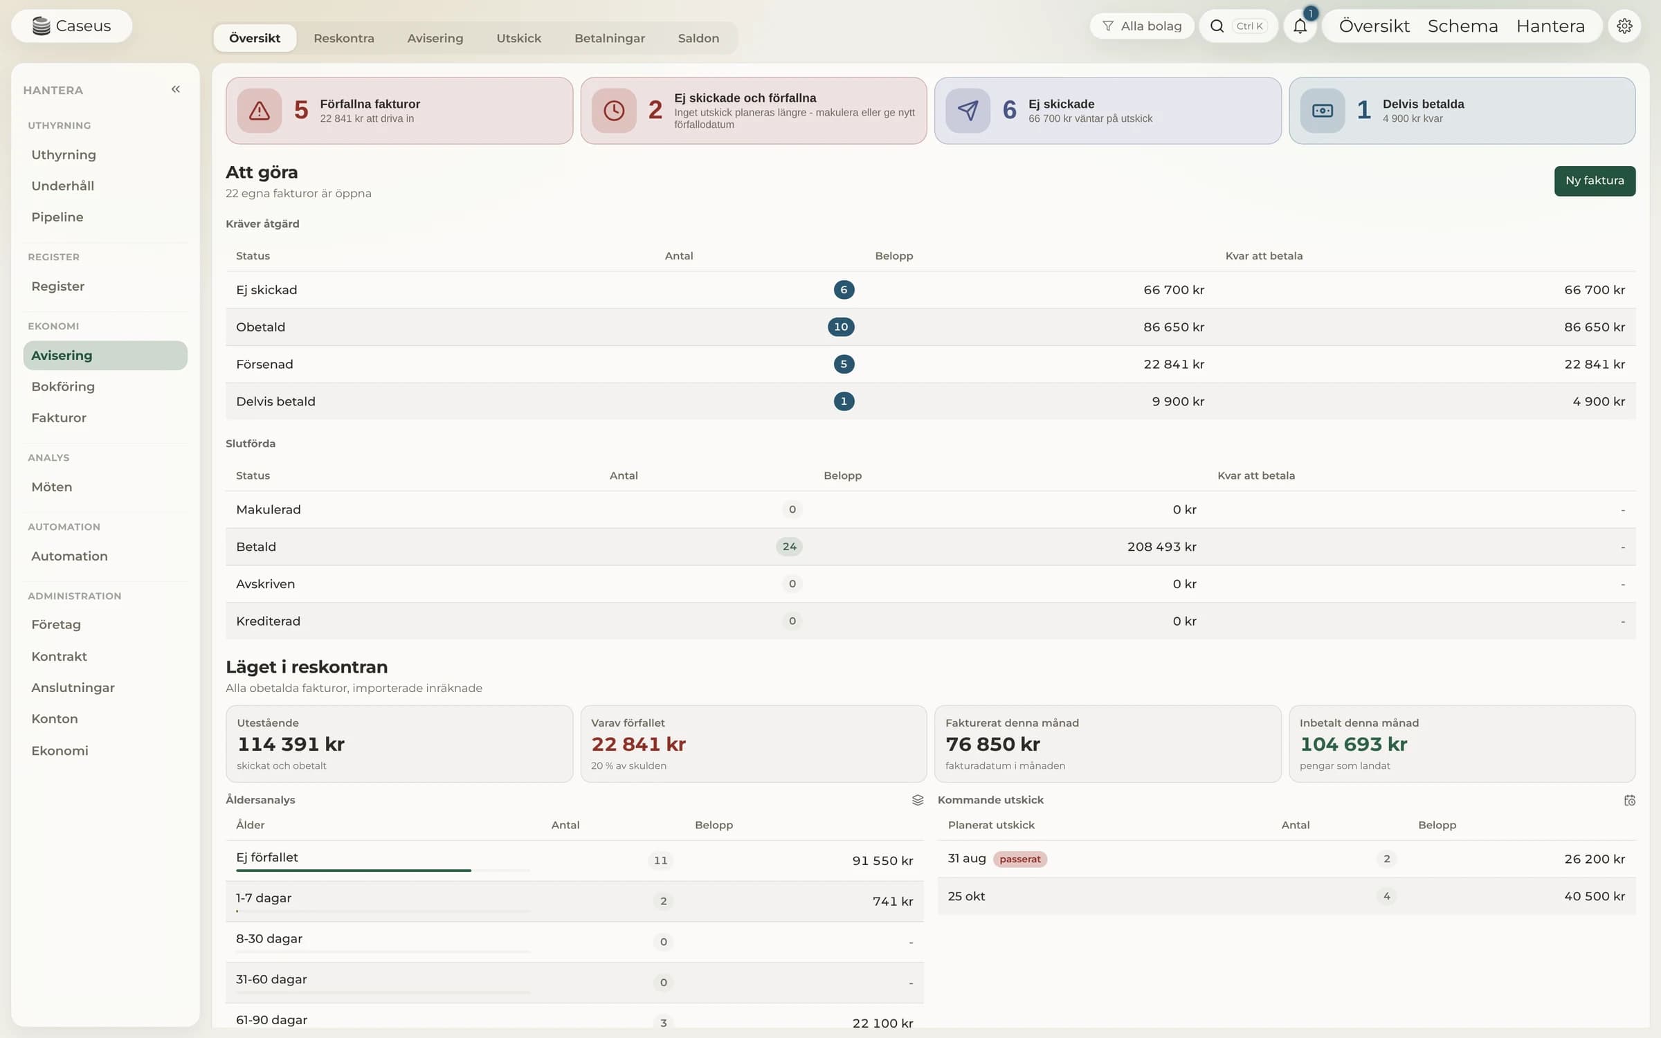Click the Ej förfallet progress bar

pyautogui.click(x=383, y=871)
